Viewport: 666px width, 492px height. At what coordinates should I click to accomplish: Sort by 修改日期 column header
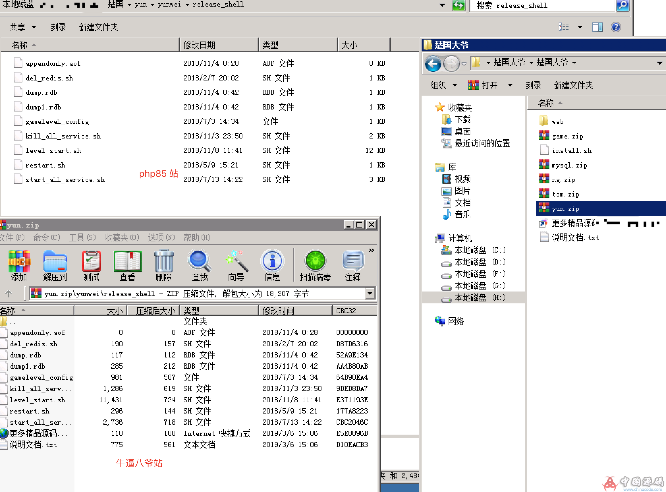click(219, 45)
